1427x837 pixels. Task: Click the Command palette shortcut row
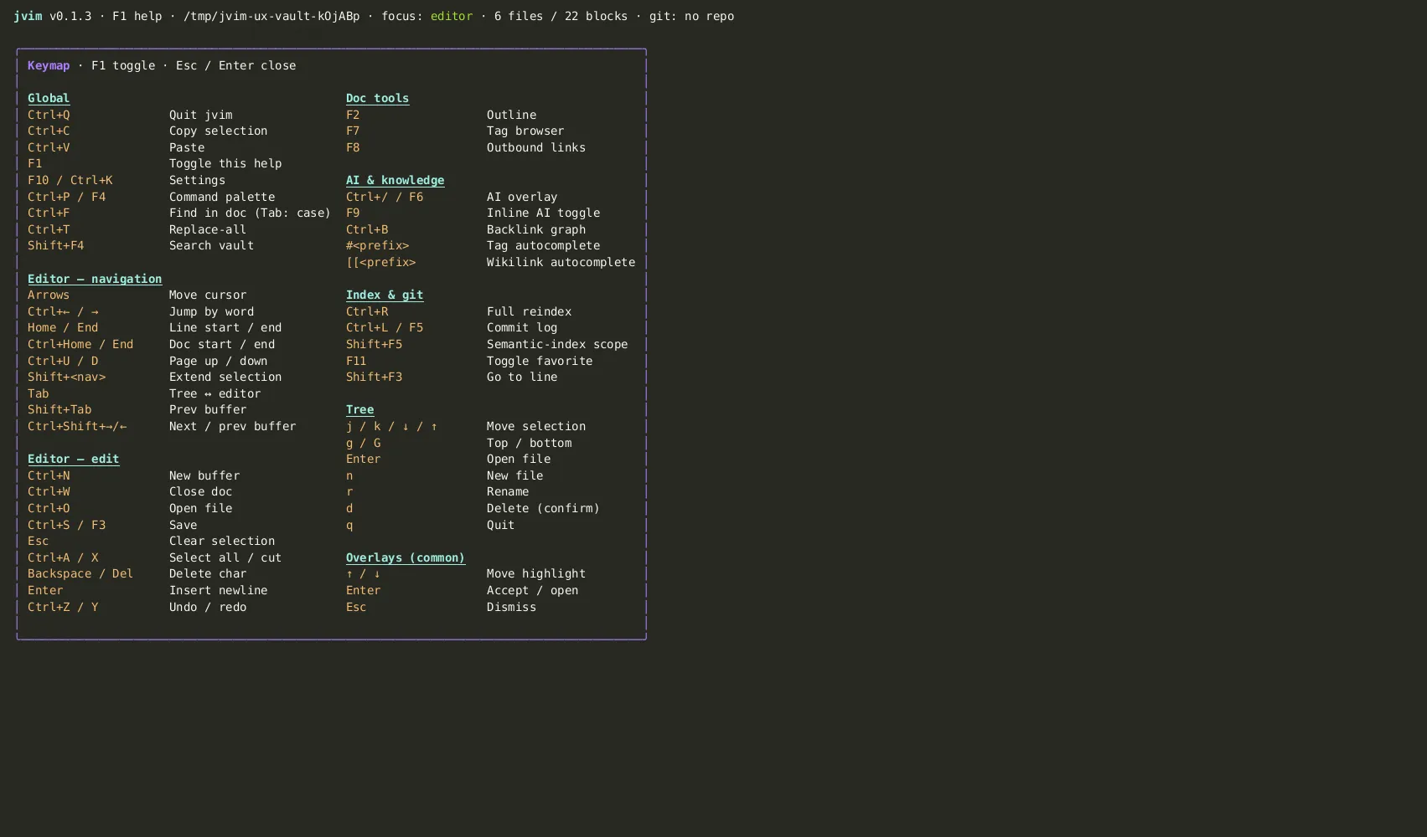tap(152, 197)
